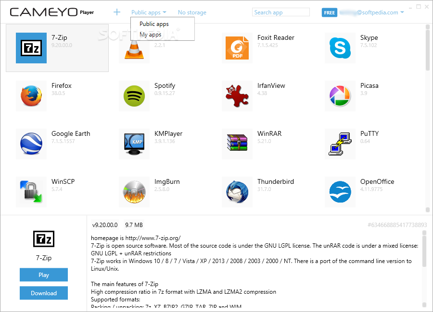Click the app ID number #634668885417738893
Screen dimensions: 433x312
tap(397, 225)
